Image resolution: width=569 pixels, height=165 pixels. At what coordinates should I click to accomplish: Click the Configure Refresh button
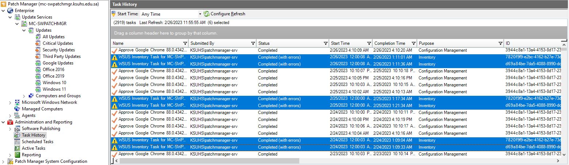click(224, 14)
